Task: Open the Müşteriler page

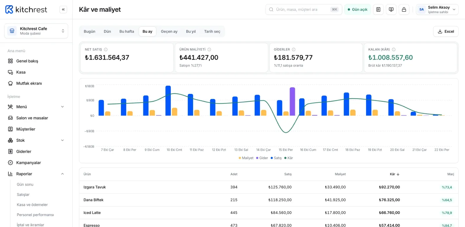Action: (36, 129)
